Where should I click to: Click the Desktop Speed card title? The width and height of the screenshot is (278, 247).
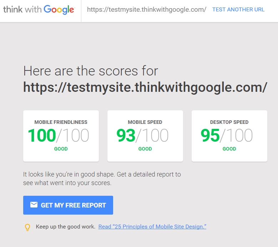[x=229, y=122]
